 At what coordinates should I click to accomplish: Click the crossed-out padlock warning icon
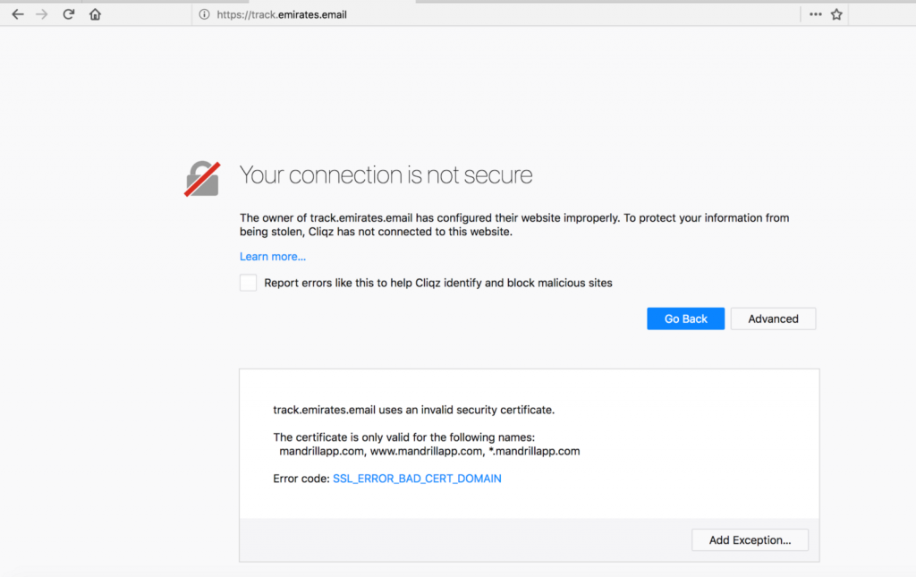(x=202, y=179)
